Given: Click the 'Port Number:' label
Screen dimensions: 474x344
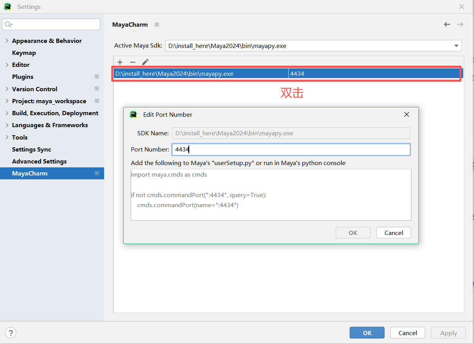Looking at the screenshot, I should click(150, 150).
